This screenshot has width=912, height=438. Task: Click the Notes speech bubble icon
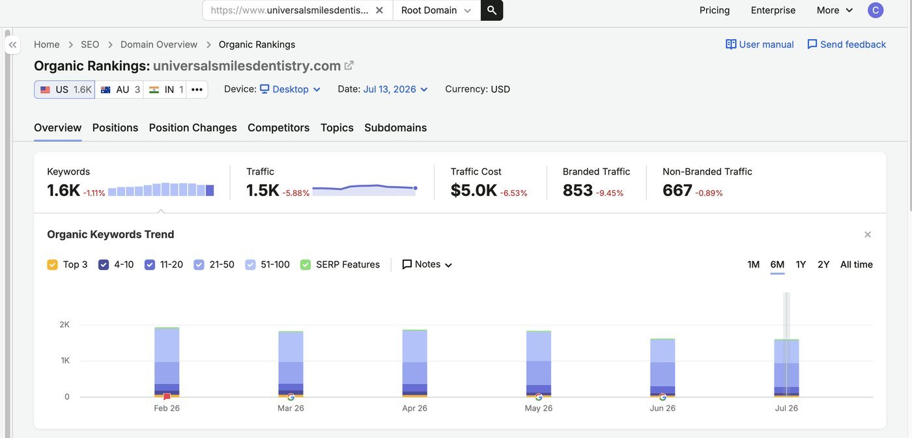(407, 264)
